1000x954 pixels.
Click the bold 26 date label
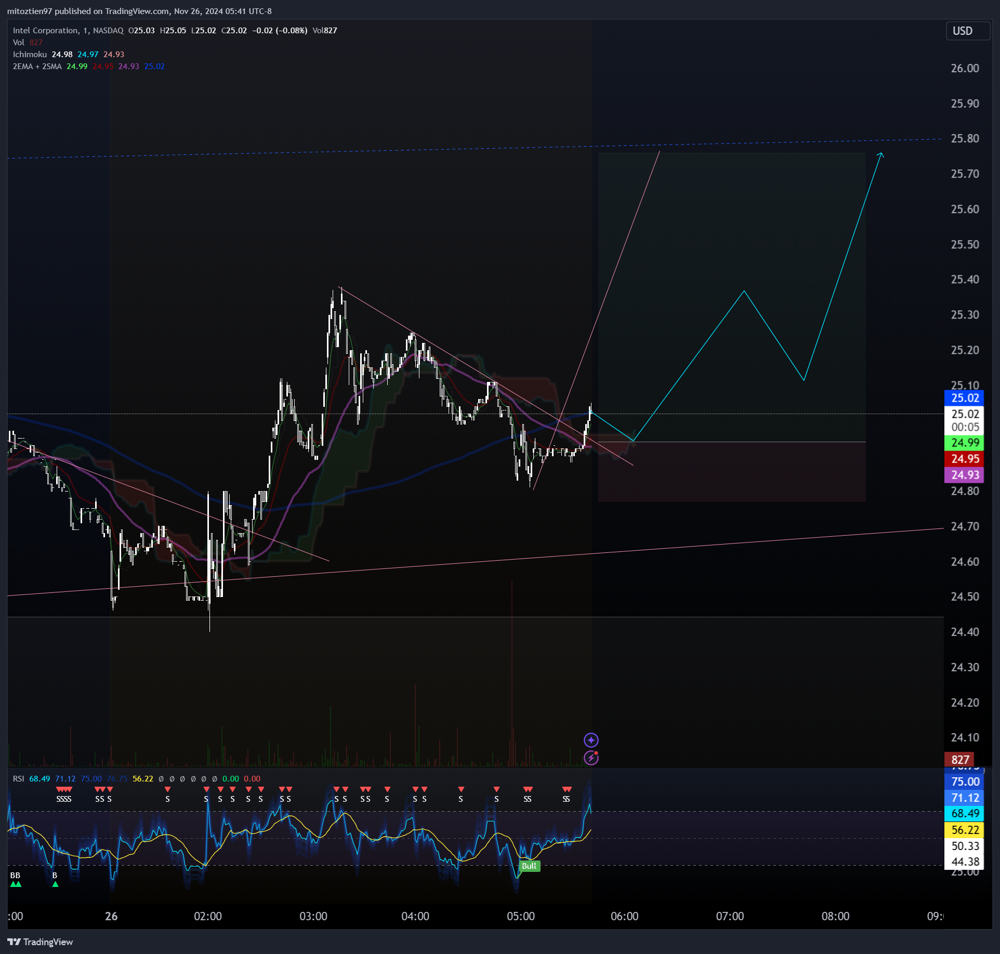tap(111, 916)
